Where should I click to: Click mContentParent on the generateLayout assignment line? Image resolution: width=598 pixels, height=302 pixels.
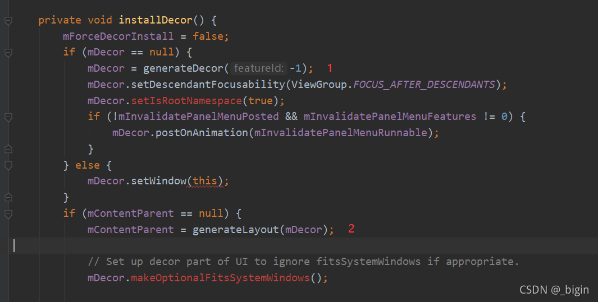click(x=130, y=230)
